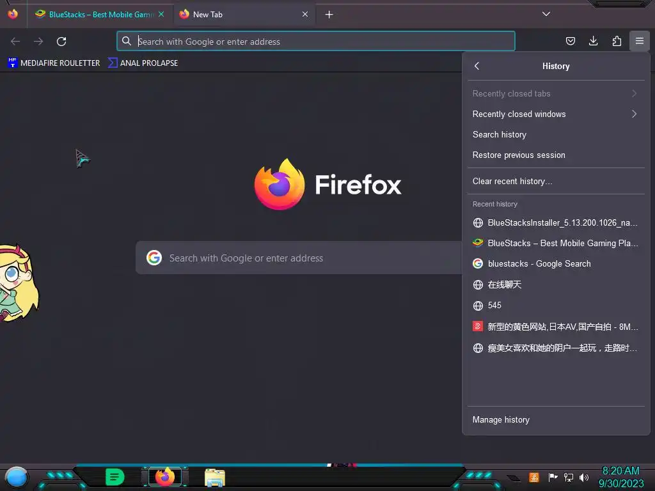Open bluestacks - Google Search history entry
655x491 pixels.
(556, 263)
